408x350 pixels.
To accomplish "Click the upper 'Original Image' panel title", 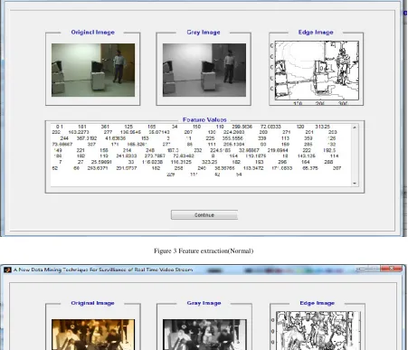I will coord(93,33).
